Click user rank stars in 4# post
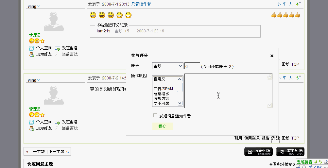The width and height of the screenshot is (328, 168). [37, 41]
